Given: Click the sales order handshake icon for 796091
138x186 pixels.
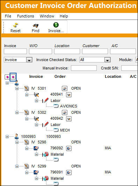Looking at the screenshot, I should 36,172.
